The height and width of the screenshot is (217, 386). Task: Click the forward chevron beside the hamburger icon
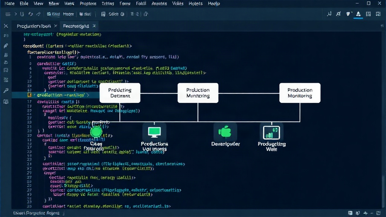(15, 14)
